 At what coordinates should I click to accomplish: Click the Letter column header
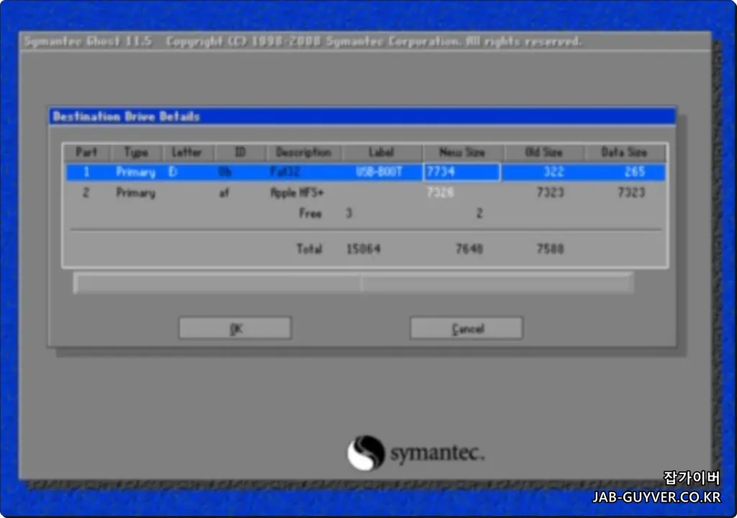point(186,153)
